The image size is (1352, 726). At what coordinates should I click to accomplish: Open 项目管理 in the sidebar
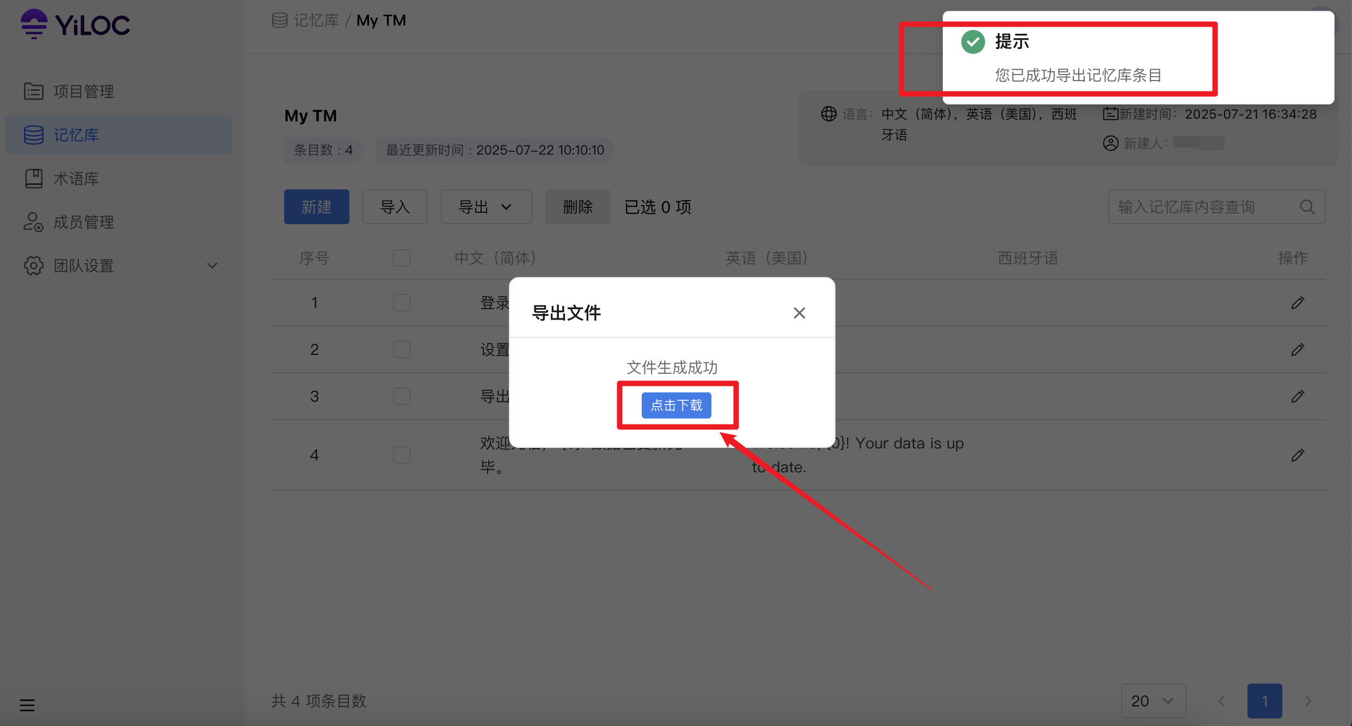[119, 91]
